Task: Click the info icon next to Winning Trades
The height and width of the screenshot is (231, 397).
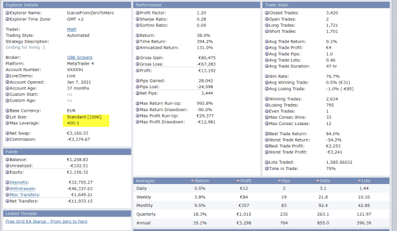Action: (267, 99)
